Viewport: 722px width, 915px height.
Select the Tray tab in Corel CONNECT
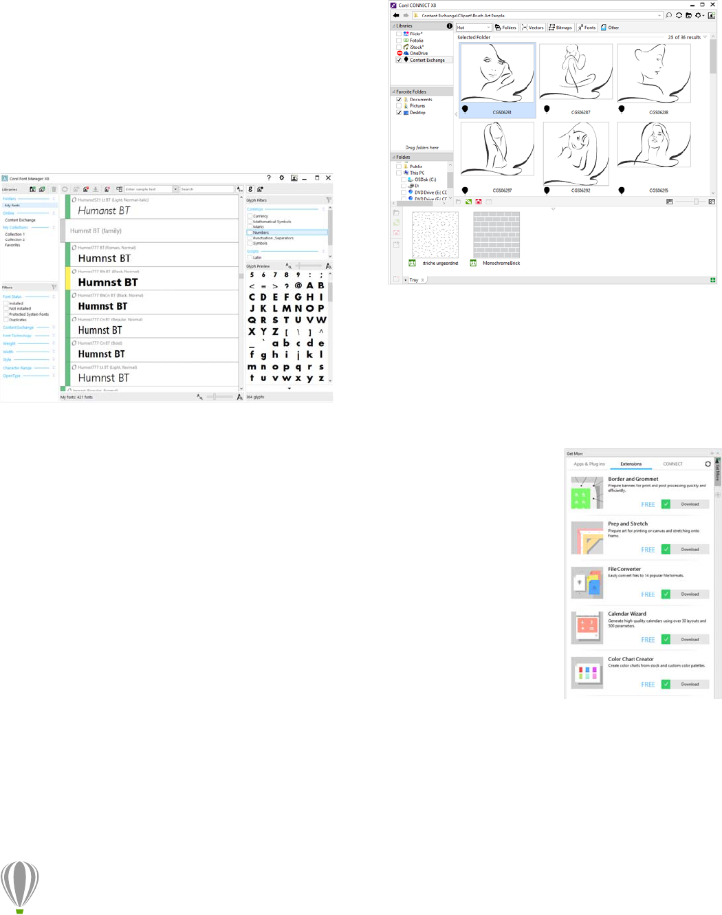(414, 280)
